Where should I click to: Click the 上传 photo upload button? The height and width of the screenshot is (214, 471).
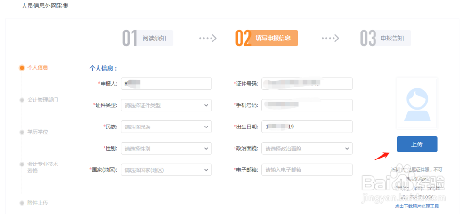pos(417,144)
